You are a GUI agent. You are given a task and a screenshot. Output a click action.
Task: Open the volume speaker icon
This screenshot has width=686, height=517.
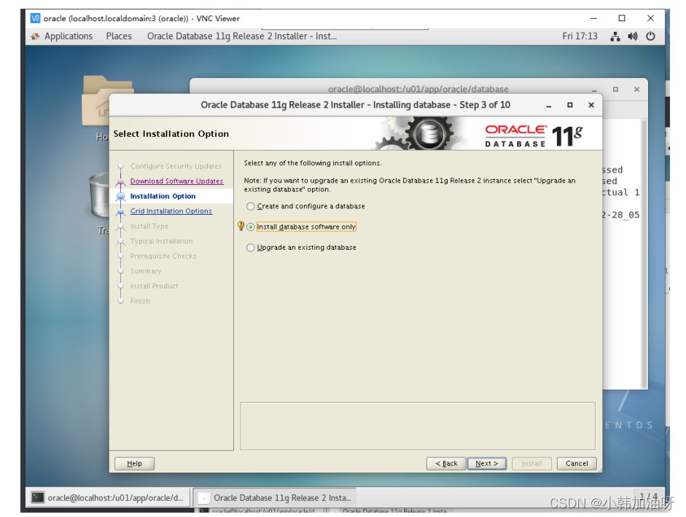pyautogui.click(x=633, y=36)
